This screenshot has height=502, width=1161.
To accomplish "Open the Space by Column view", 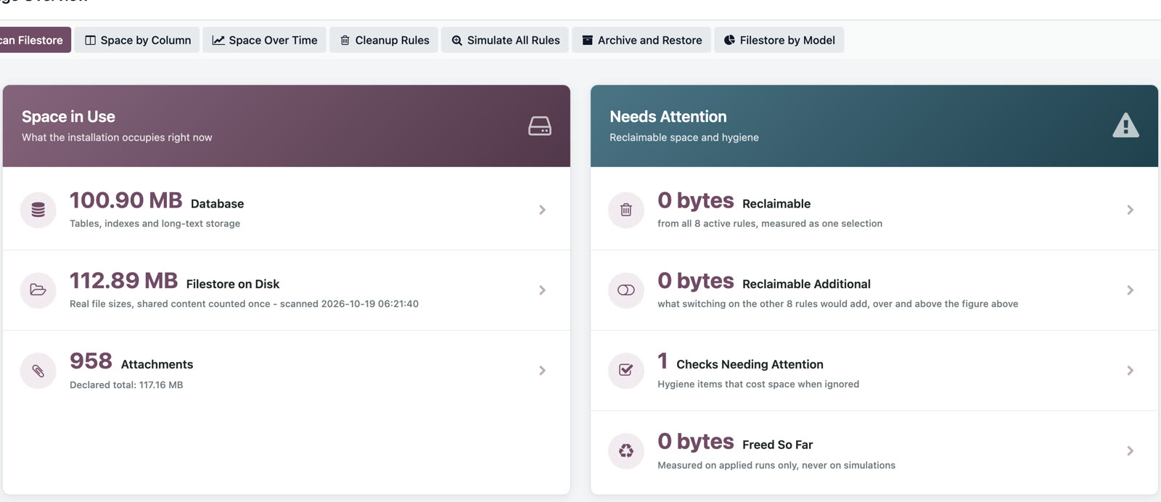I will coord(137,40).
